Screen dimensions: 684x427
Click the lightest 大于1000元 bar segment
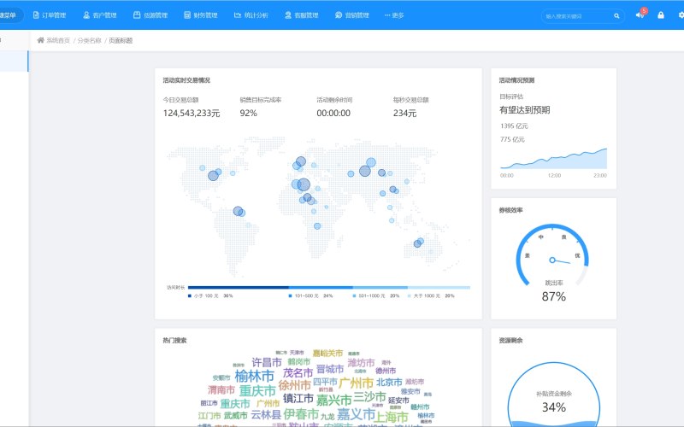pos(439,288)
